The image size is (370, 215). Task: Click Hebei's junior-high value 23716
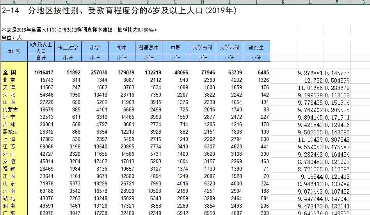pyautogui.click(x=127, y=95)
